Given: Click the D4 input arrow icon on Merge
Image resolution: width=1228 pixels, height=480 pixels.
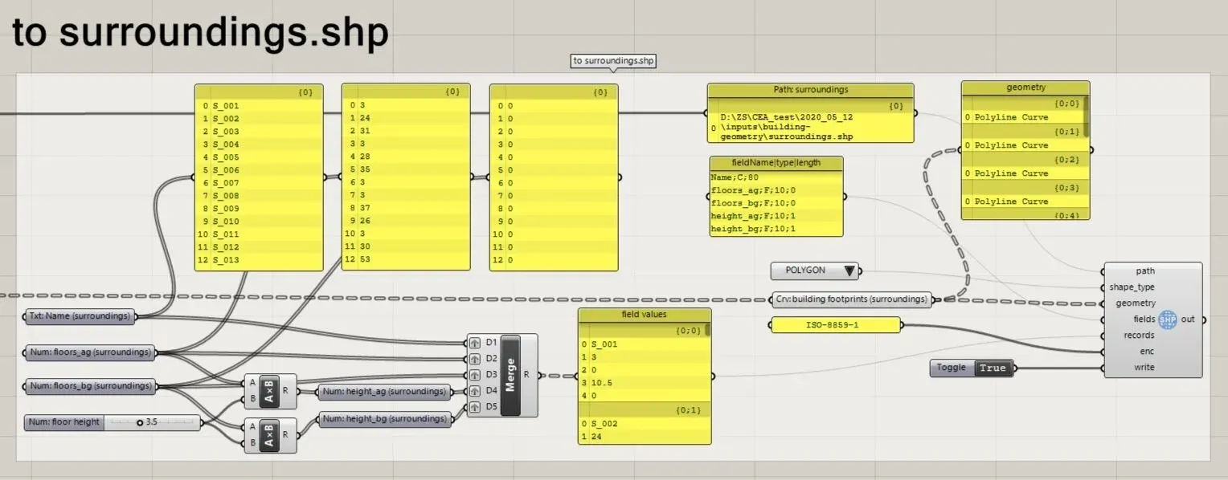Looking at the screenshot, I should pyautogui.click(x=475, y=391).
